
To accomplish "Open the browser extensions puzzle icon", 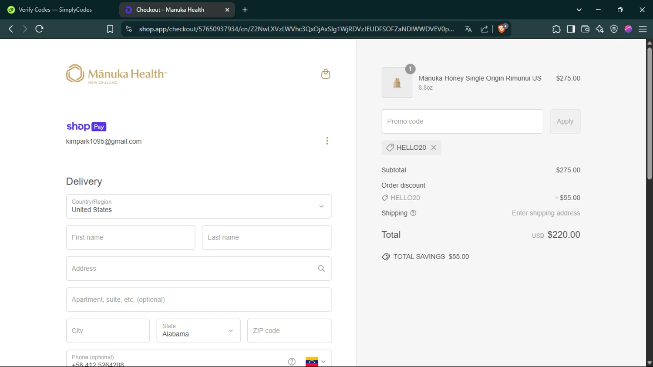I will (556, 29).
